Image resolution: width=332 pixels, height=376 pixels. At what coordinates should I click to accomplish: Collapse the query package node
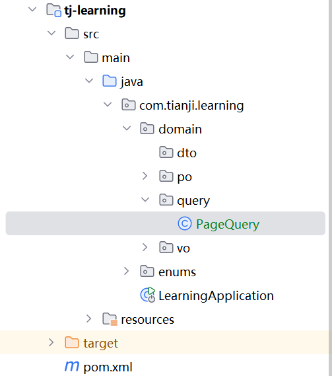tap(145, 200)
